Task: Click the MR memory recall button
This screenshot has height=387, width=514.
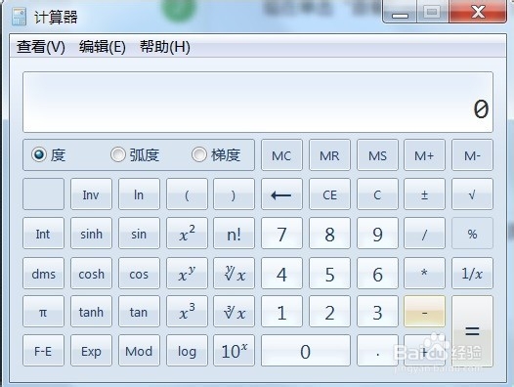Action: click(329, 155)
